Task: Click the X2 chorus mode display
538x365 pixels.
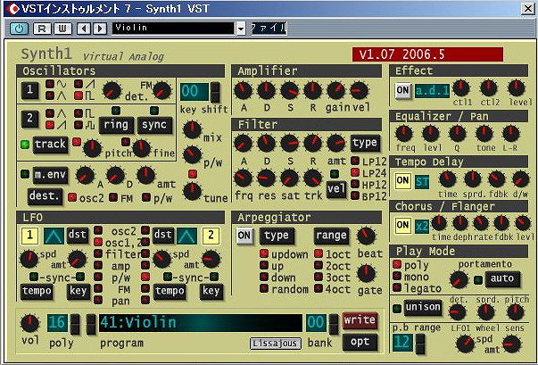Action: pyautogui.click(x=422, y=227)
